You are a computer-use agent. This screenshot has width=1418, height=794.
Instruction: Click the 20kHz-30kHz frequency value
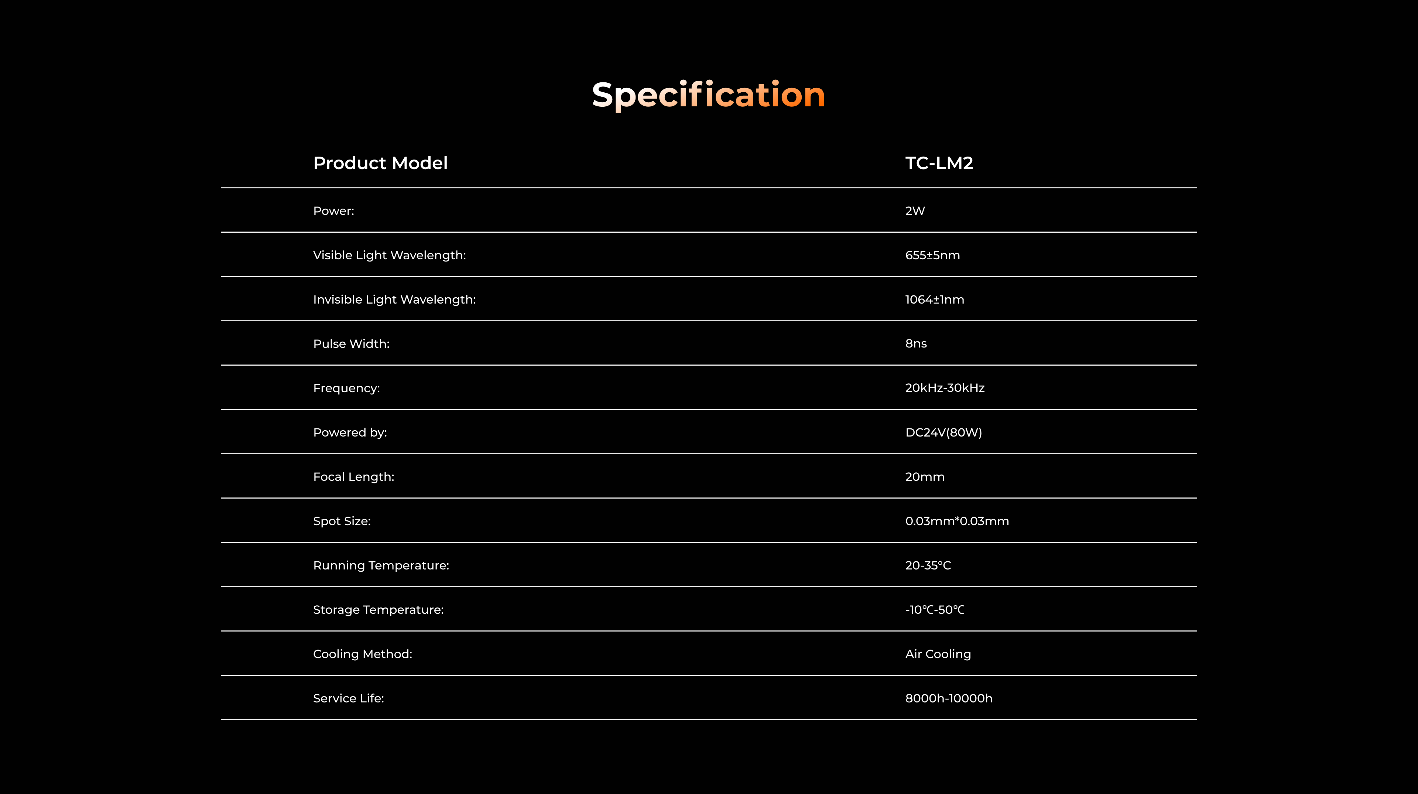pyautogui.click(x=945, y=388)
